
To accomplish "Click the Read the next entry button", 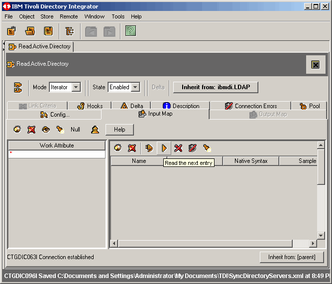I will tap(164, 148).
